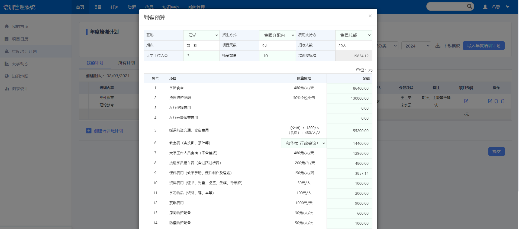Click the 大学工作人员 input with 3
This screenshot has height=229, width=519.
pyautogui.click(x=201, y=56)
